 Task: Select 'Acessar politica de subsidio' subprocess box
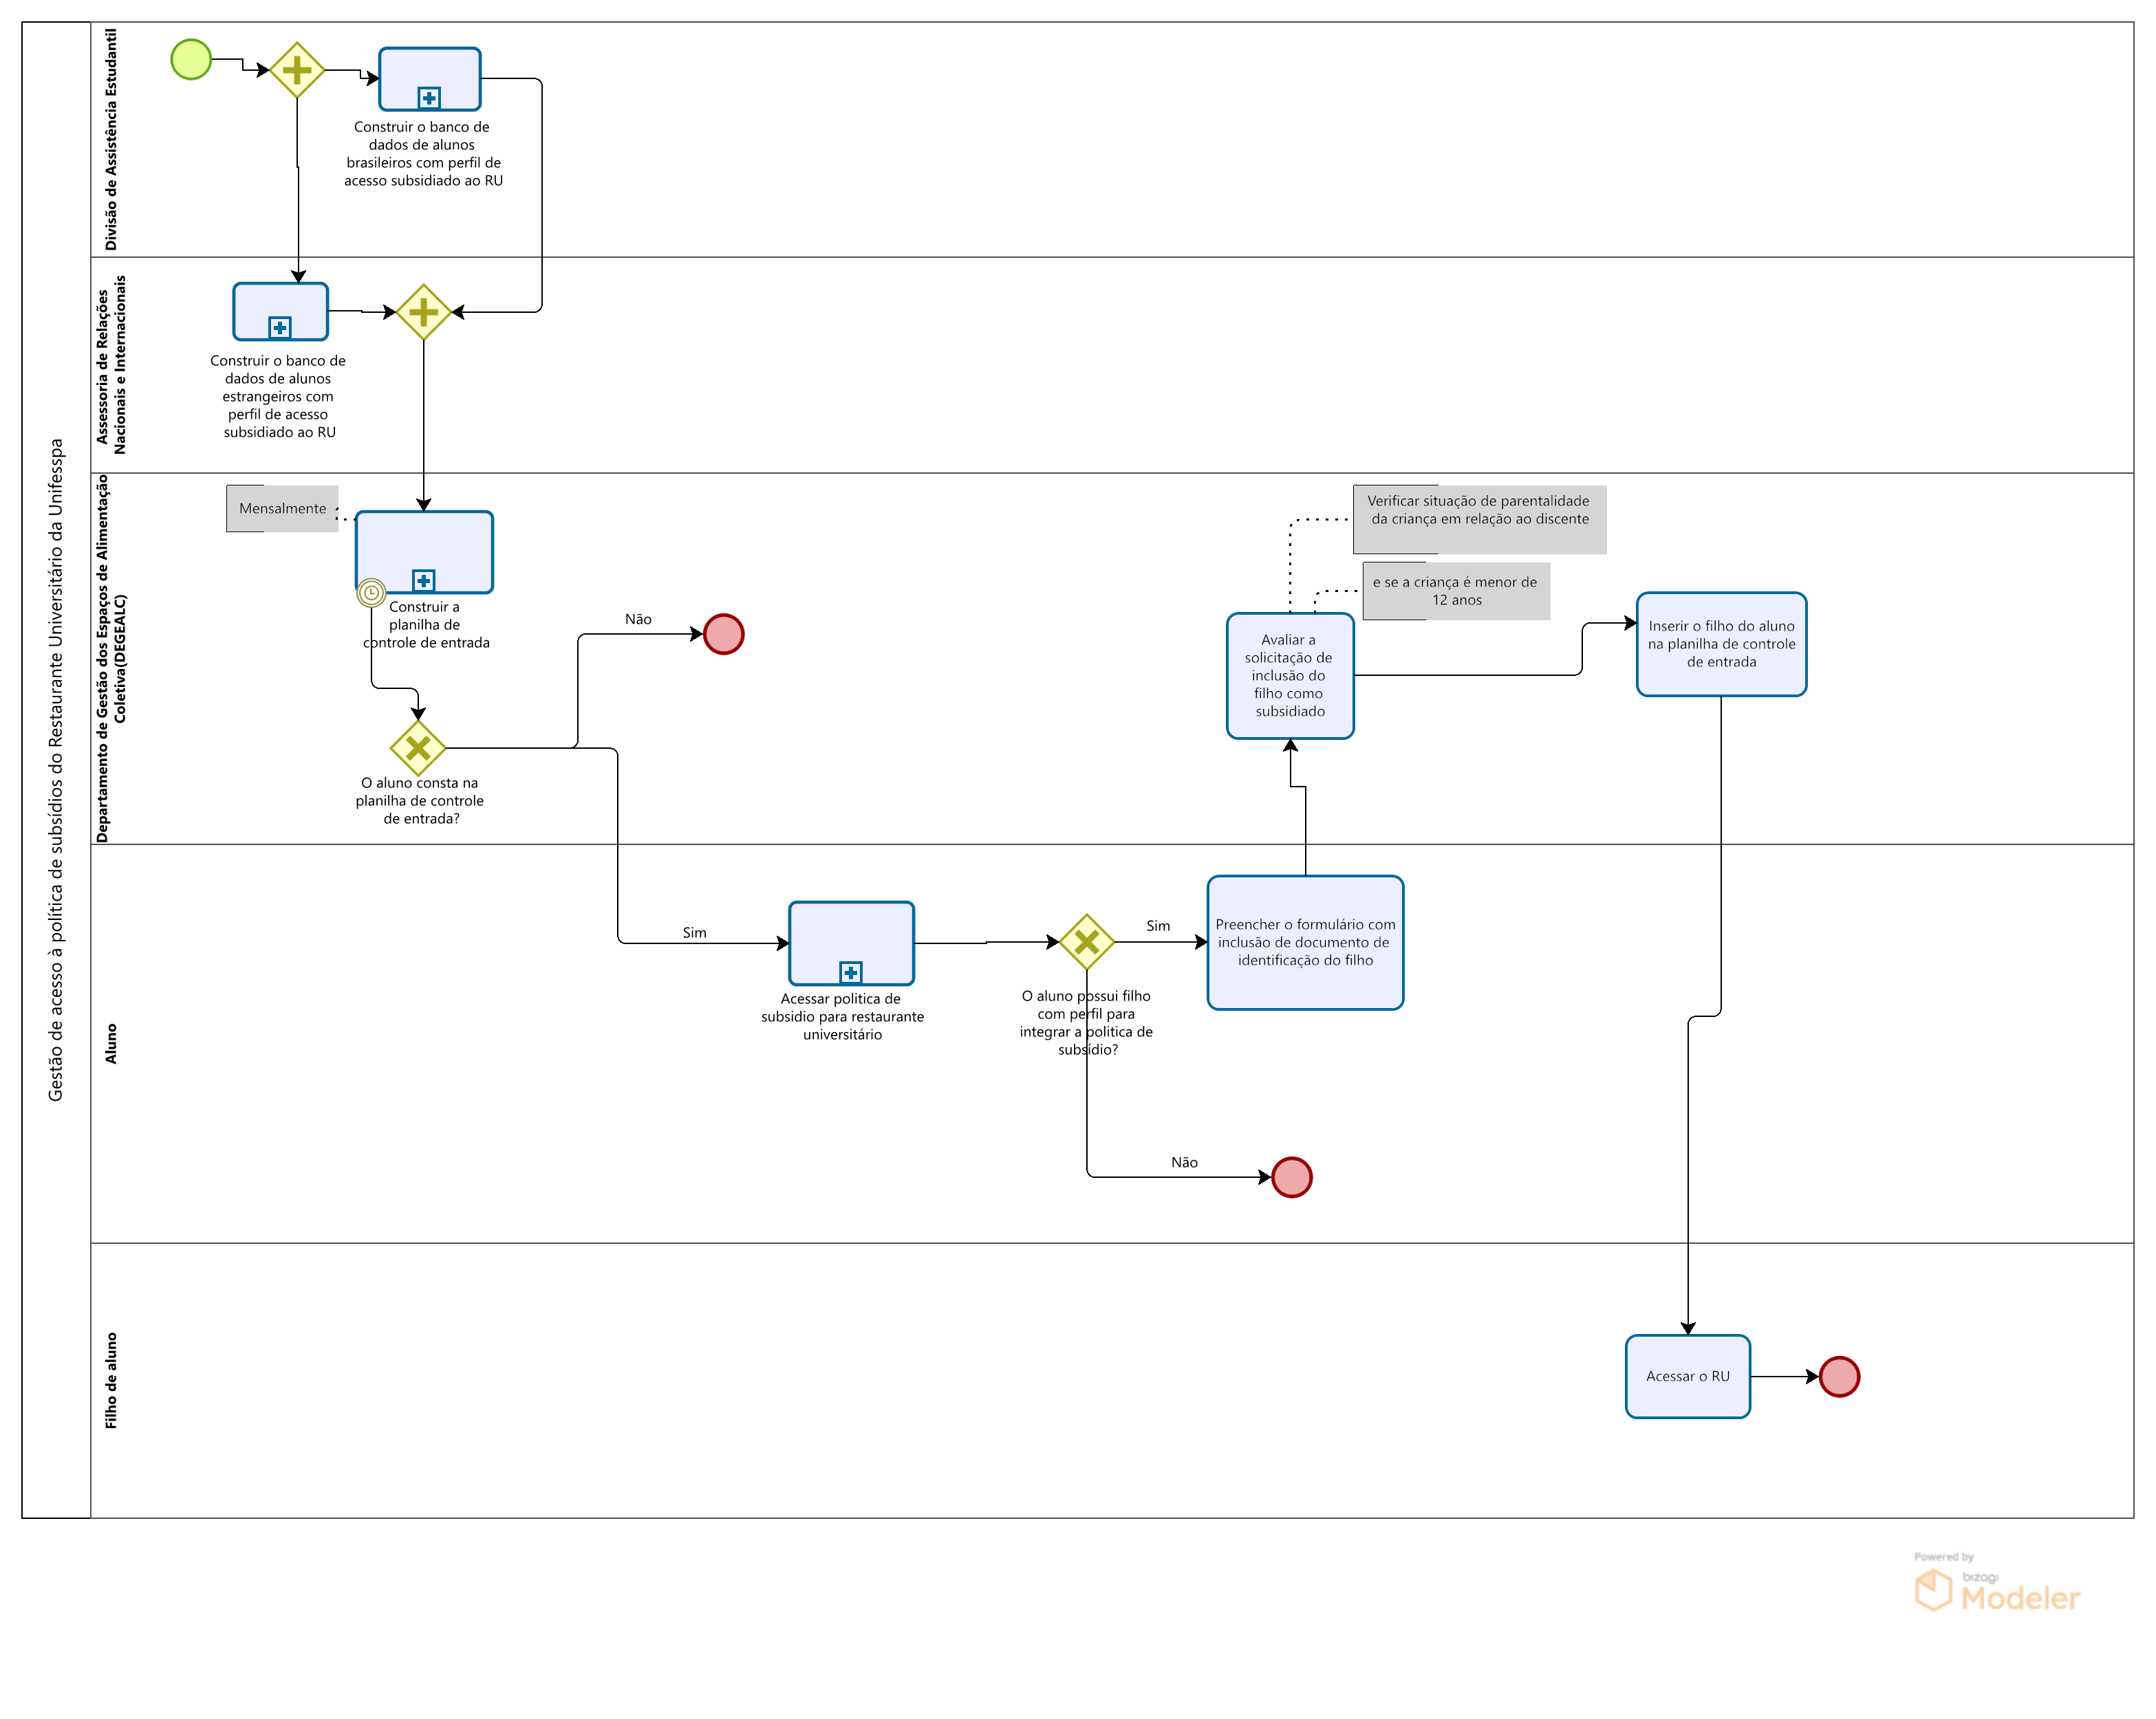852,943
